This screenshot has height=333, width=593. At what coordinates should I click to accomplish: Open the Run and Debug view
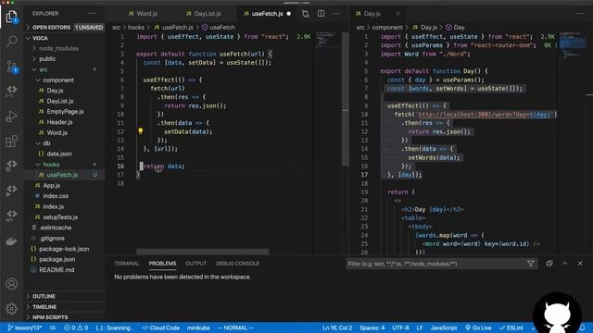click(x=12, y=117)
